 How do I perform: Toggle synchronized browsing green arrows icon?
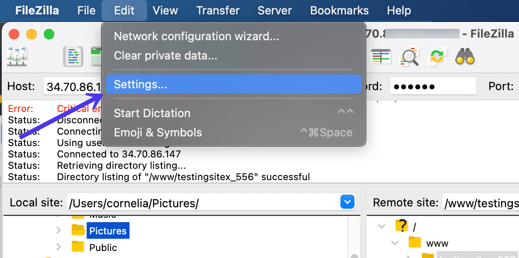(x=437, y=56)
